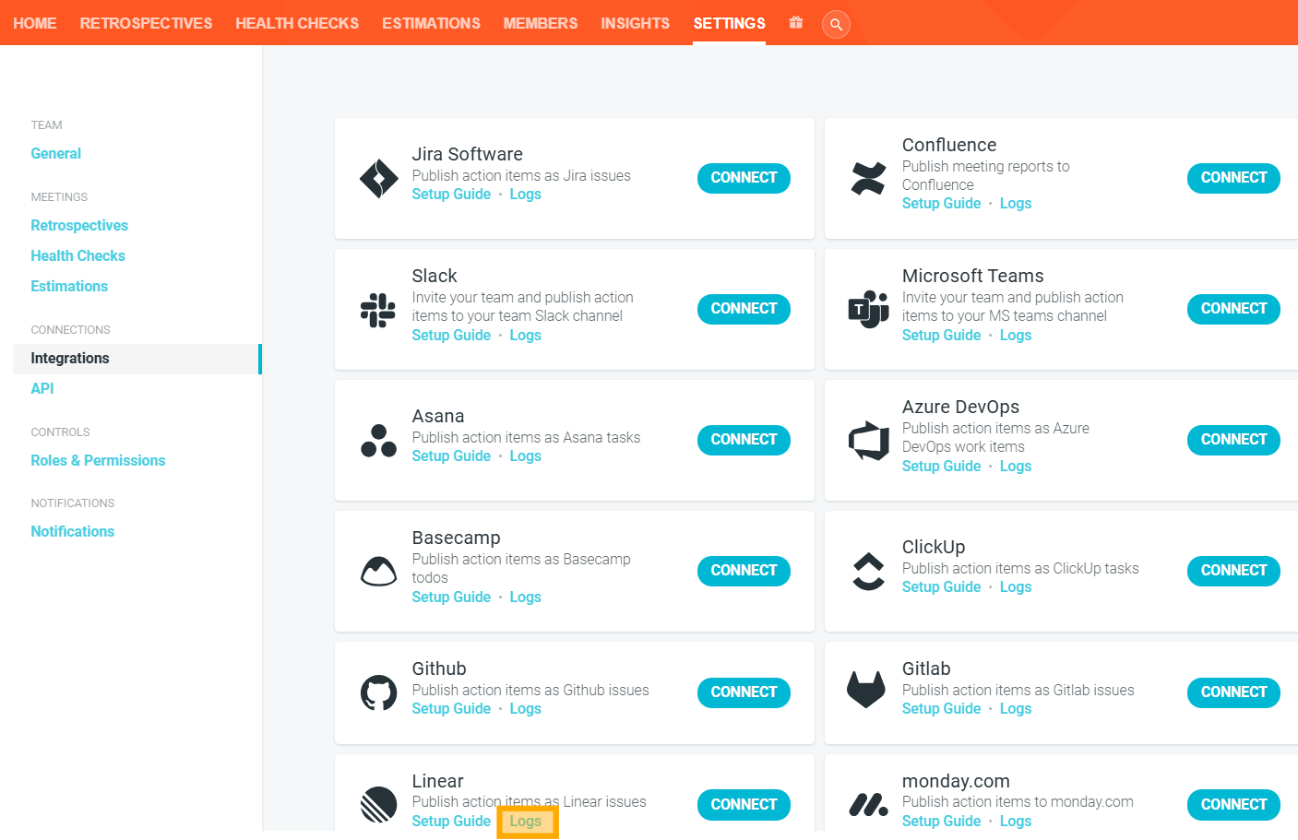1298x840 pixels.
Task: Open Microsoft Teams Setup Guide
Action: pos(941,336)
